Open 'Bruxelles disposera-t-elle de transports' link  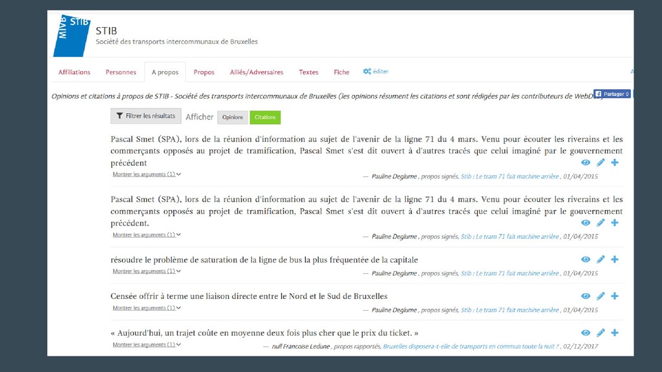(471, 346)
